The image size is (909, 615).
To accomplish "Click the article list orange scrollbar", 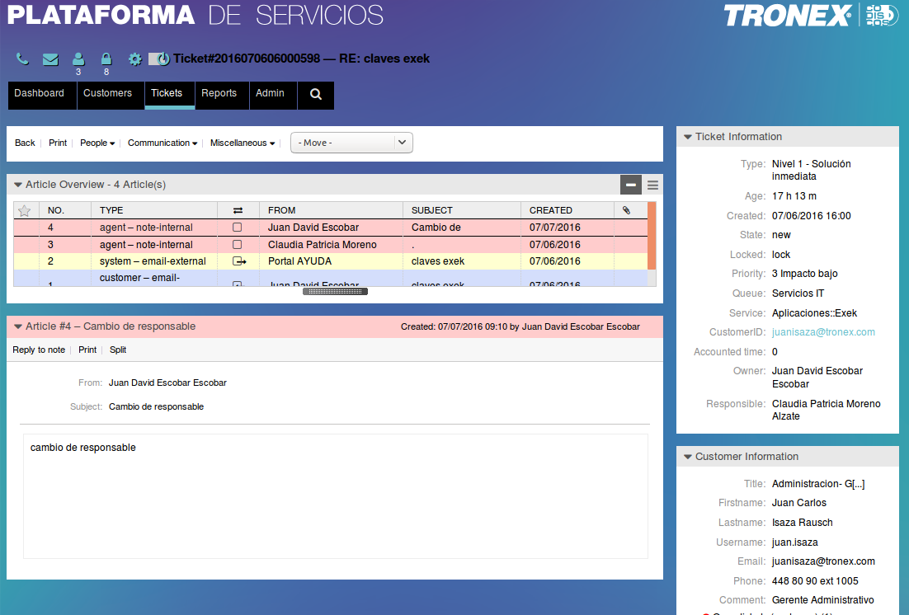I will coord(652,236).
